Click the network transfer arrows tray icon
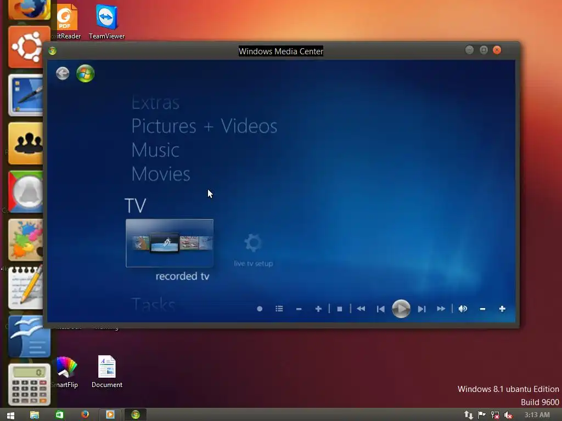562x421 pixels. [469, 415]
